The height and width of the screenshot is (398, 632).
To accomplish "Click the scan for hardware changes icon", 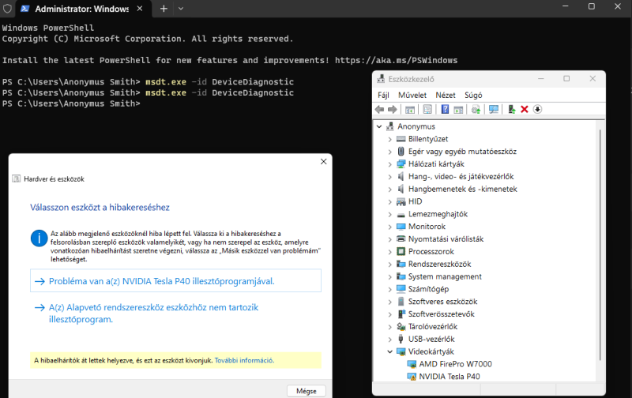I will [494, 109].
